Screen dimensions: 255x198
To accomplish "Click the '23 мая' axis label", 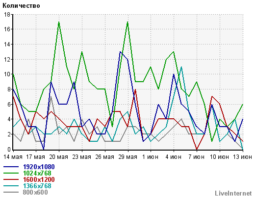I will click(x=82, y=157).
